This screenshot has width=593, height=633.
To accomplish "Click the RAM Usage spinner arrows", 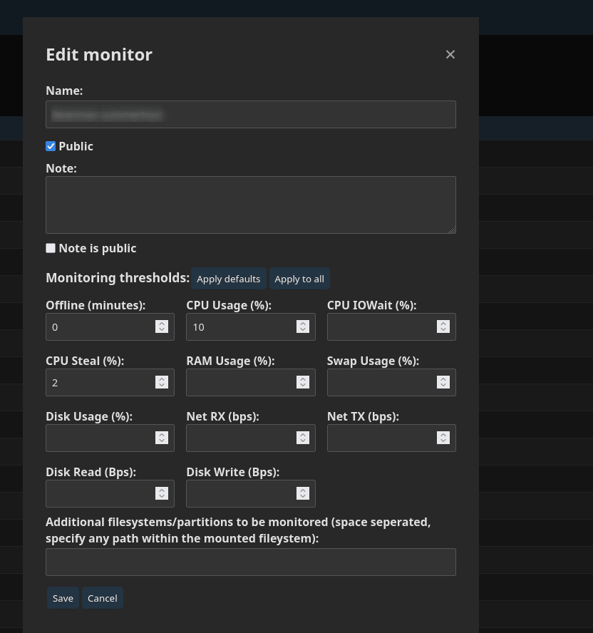I will [x=303, y=382].
